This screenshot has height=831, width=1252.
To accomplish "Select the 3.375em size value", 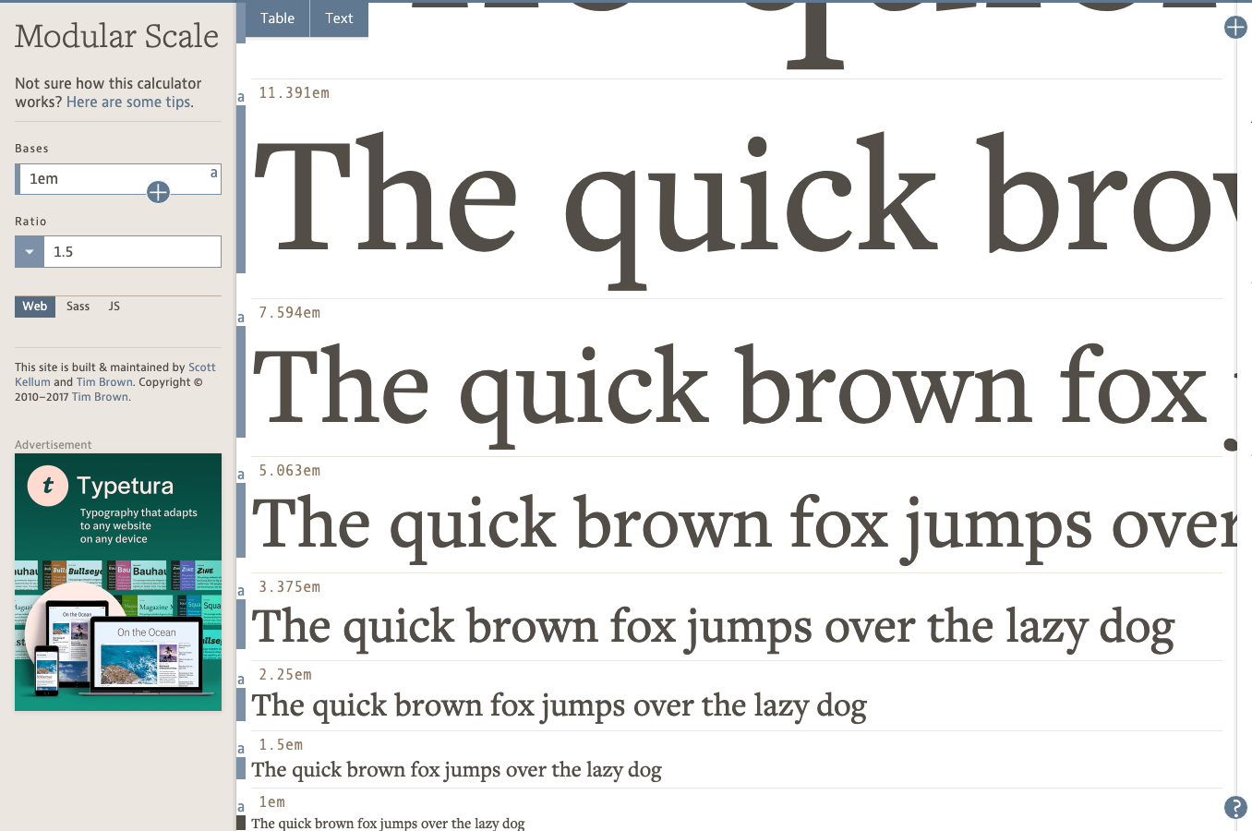I will coord(290,587).
